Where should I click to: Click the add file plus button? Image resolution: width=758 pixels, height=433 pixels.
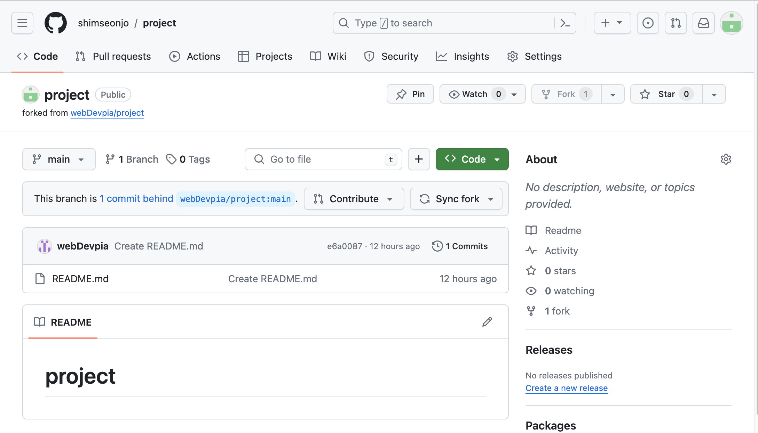coord(419,159)
